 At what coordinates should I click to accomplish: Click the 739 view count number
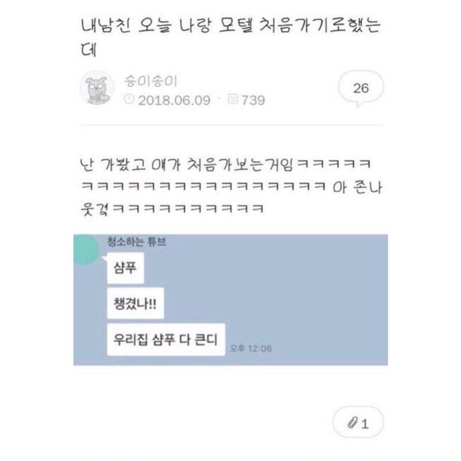[253, 100]
